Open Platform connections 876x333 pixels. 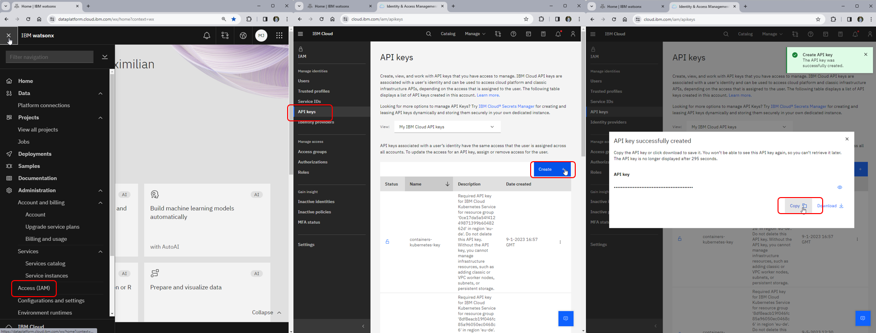tap(44, 105)
